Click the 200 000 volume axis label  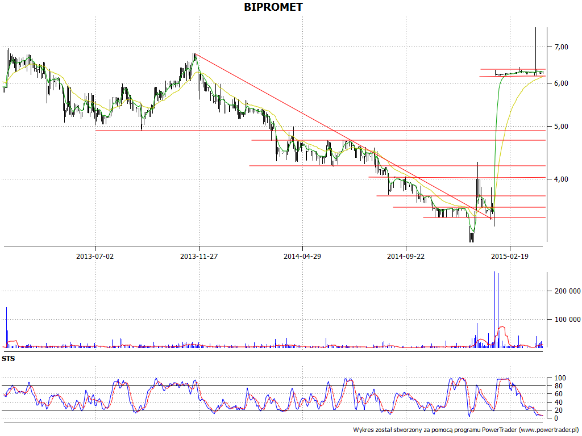[567, 291]
